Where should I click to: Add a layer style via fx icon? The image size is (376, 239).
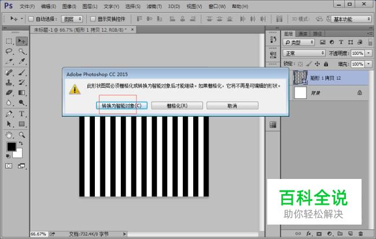[309, 233]
